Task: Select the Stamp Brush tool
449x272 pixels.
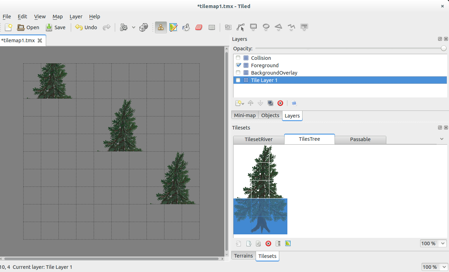Action: (161, 27)
